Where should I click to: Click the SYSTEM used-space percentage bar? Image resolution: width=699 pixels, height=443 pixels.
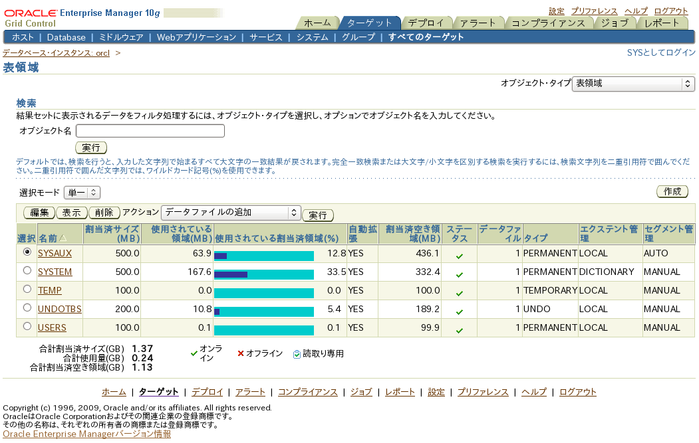pos(264,275)
